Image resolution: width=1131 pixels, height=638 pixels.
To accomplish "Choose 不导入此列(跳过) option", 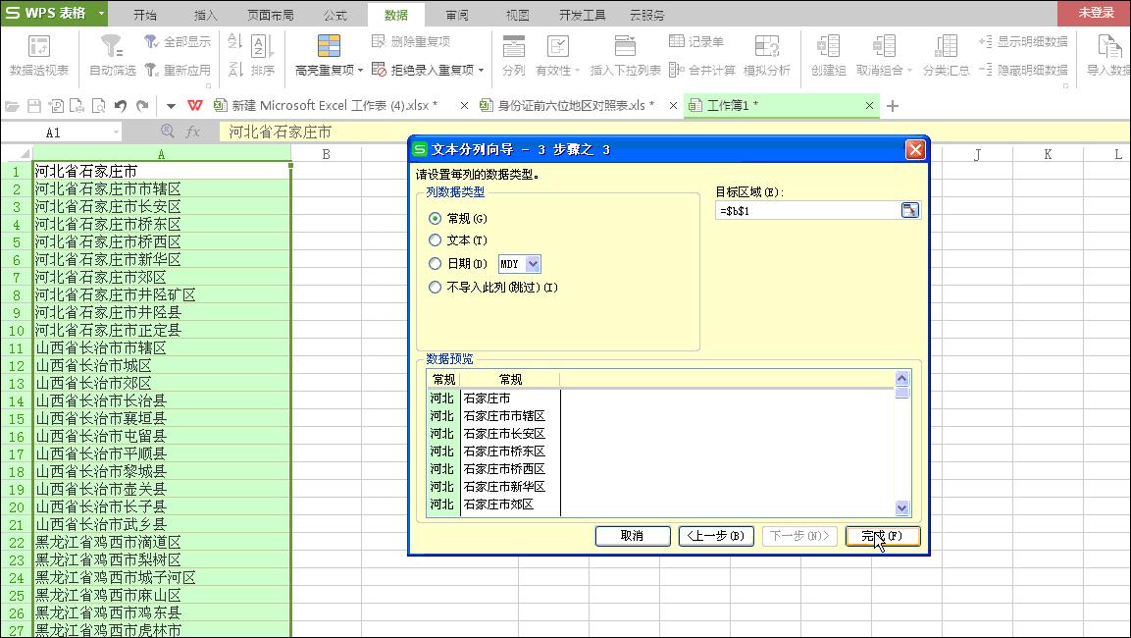I will [435, 287].
